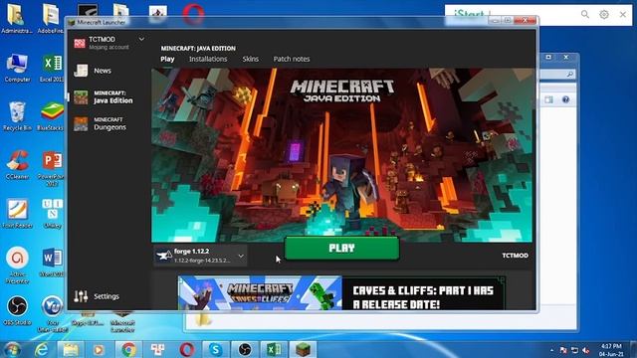The width and height of the screenshot is (637, 358).
Task: Click the TCTMOD account avatar icon
Action: (80, 43)
